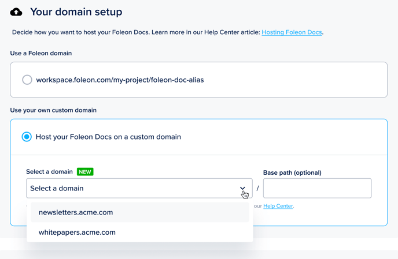Click the 'Use a Foleon domain' section heading
This screenshot has width=398, height=259.
(41, 53)
